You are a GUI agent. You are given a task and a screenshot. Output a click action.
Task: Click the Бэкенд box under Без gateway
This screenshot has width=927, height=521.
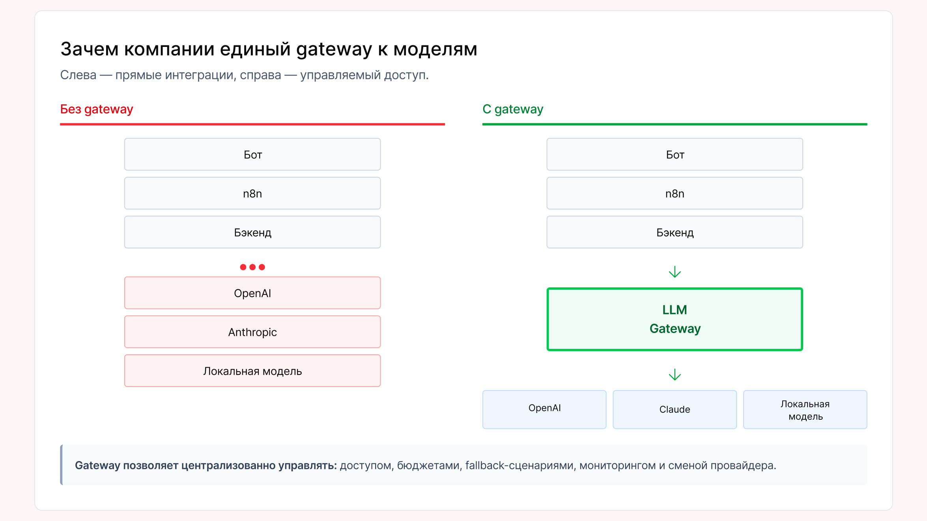click(x=252, y=233)
